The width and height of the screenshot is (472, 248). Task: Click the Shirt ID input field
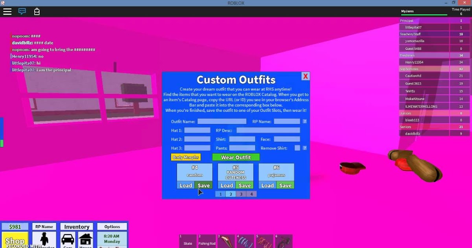pyautogui.click(x=242, y=139)
